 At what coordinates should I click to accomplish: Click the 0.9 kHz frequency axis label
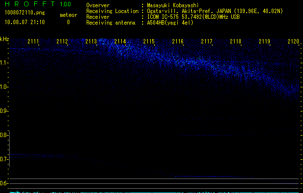pyautogui.click(x=3, y=111)
